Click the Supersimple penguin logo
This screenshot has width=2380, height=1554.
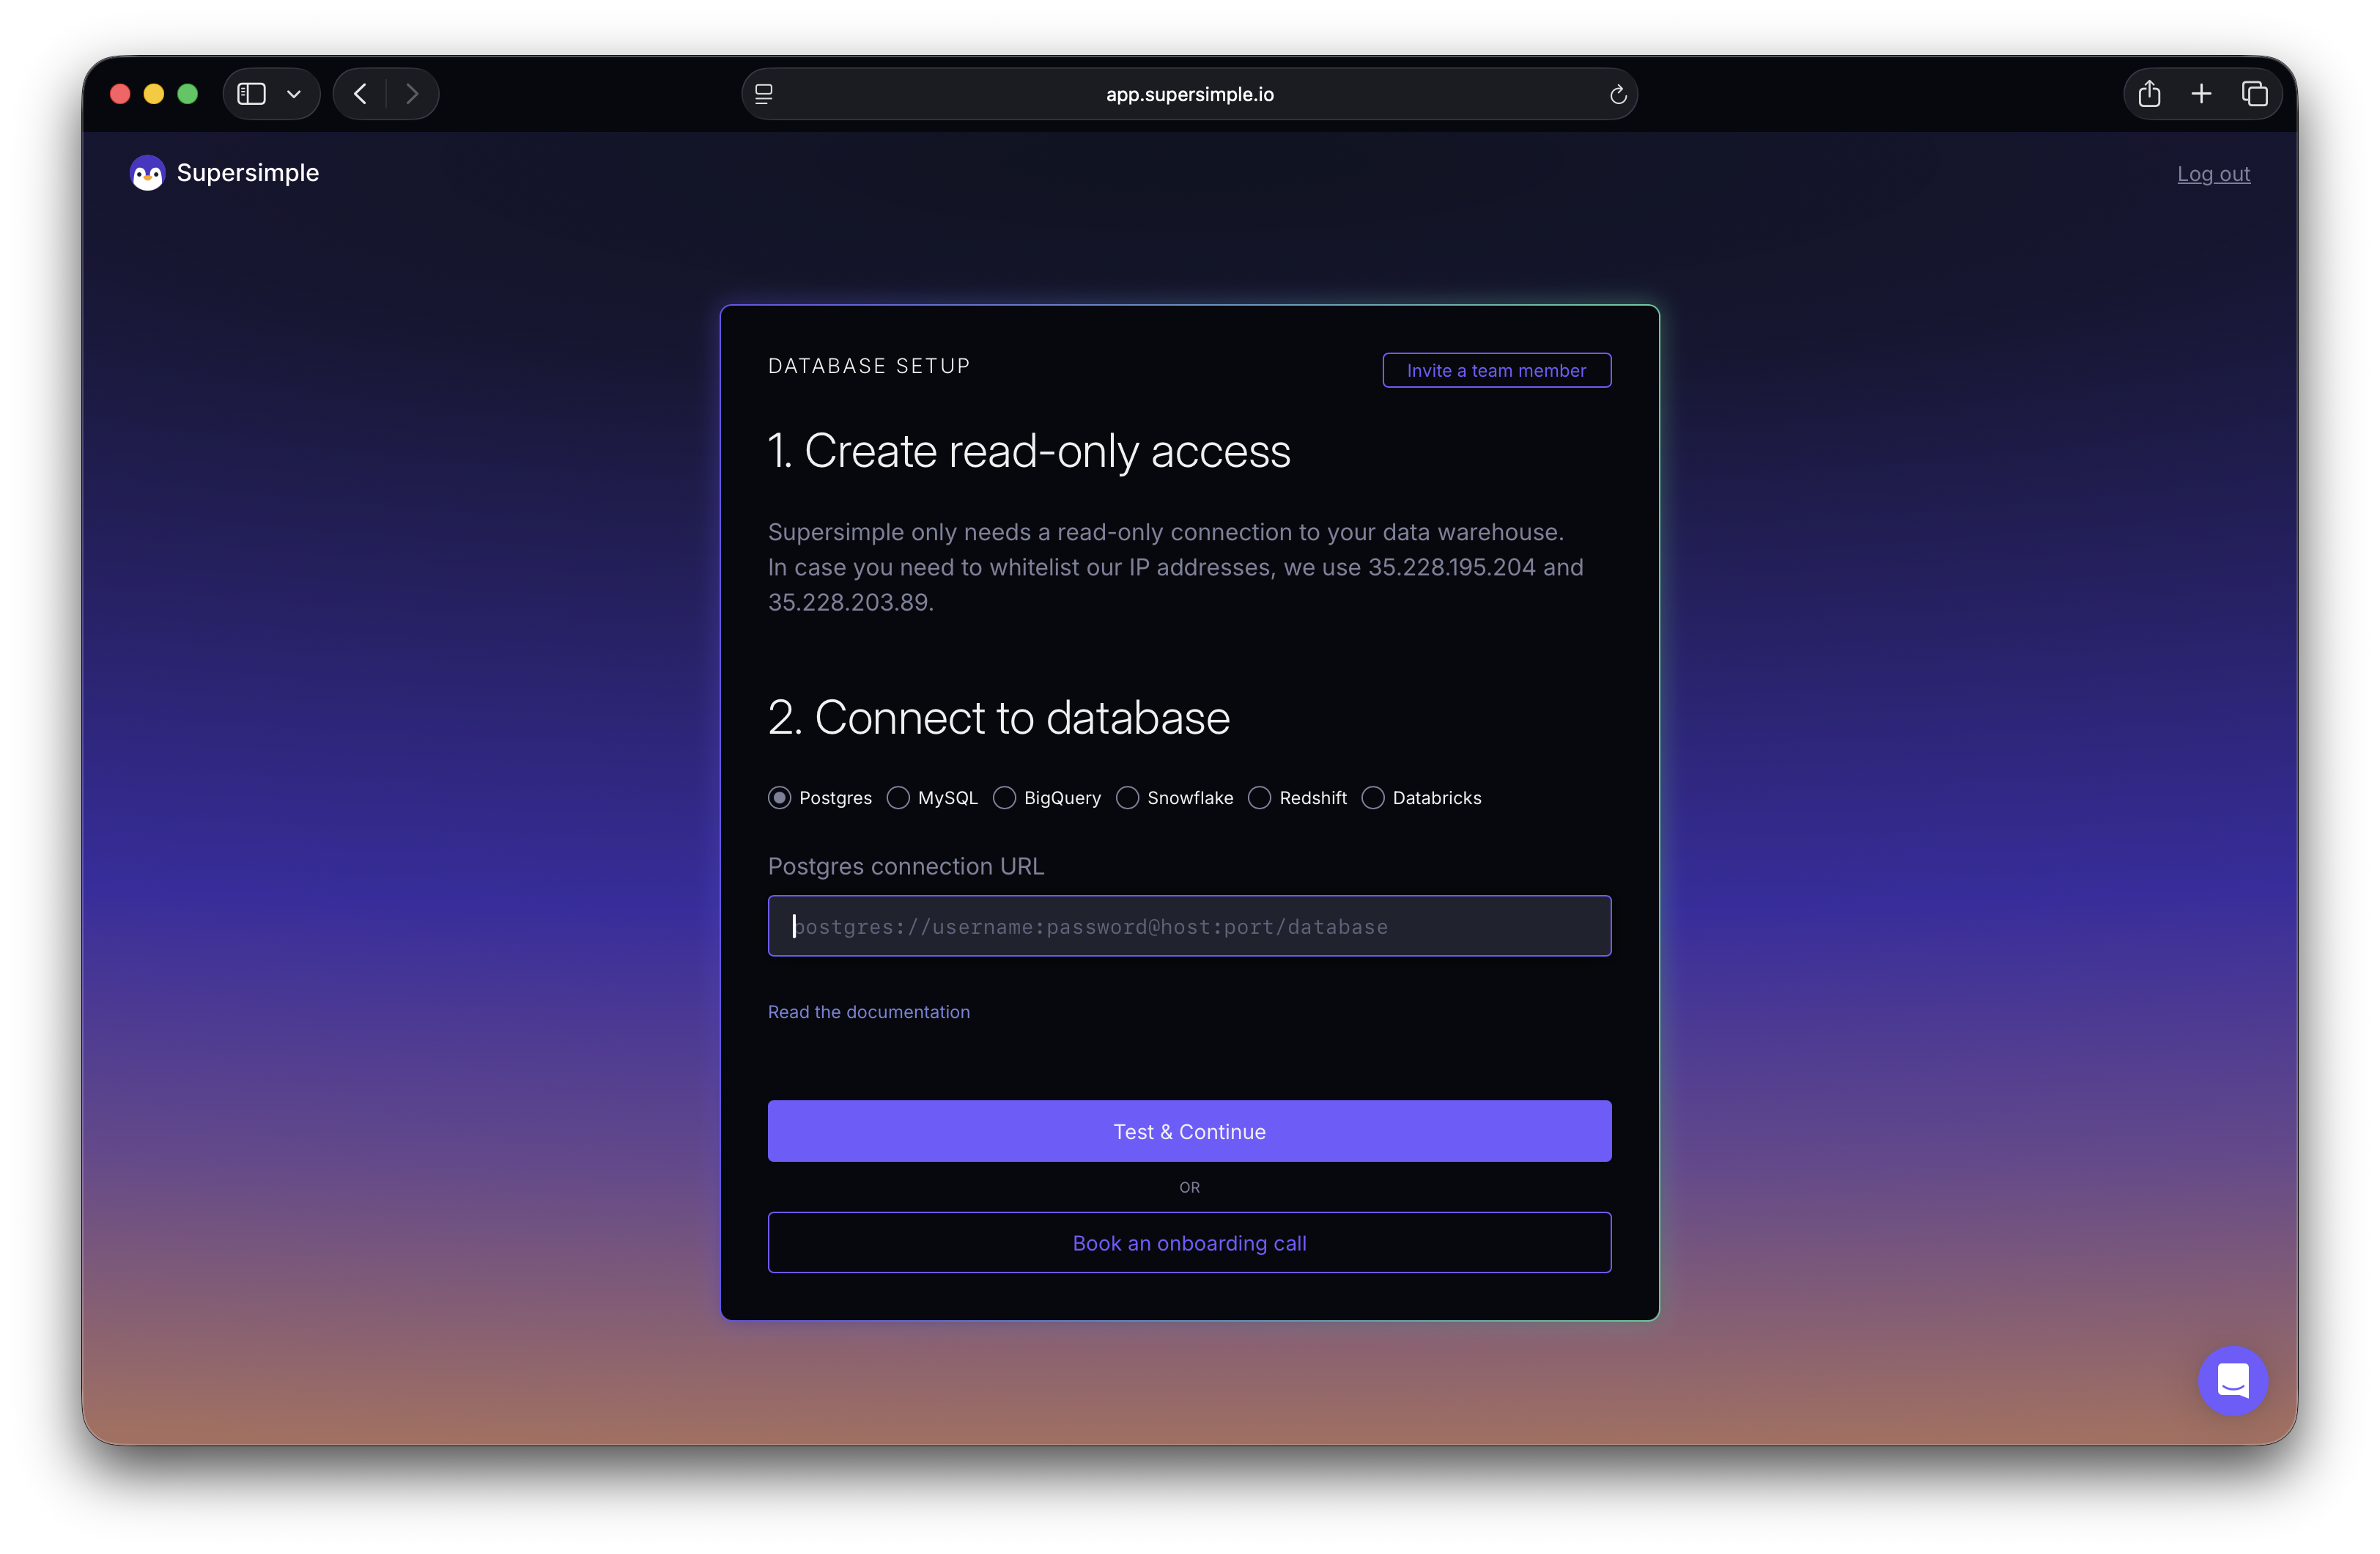pos(147,173)
